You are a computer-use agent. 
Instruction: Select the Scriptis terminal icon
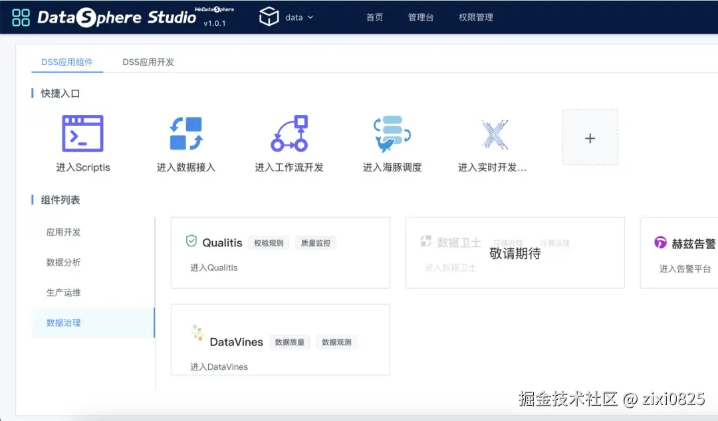pos(81,132)
